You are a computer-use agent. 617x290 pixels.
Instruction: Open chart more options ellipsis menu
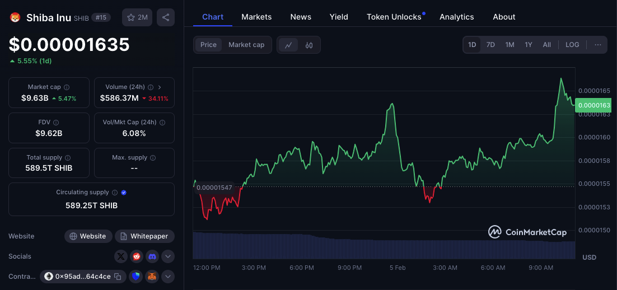(598, 45)
